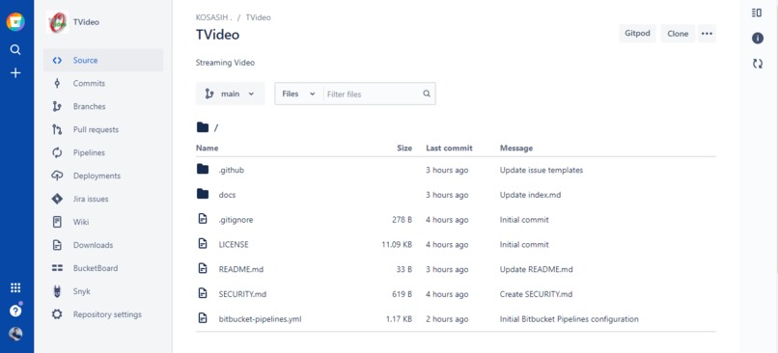Click the Repository settings gear icon
The height and width of the screenshot is (353, 778).
click(57, 314)
